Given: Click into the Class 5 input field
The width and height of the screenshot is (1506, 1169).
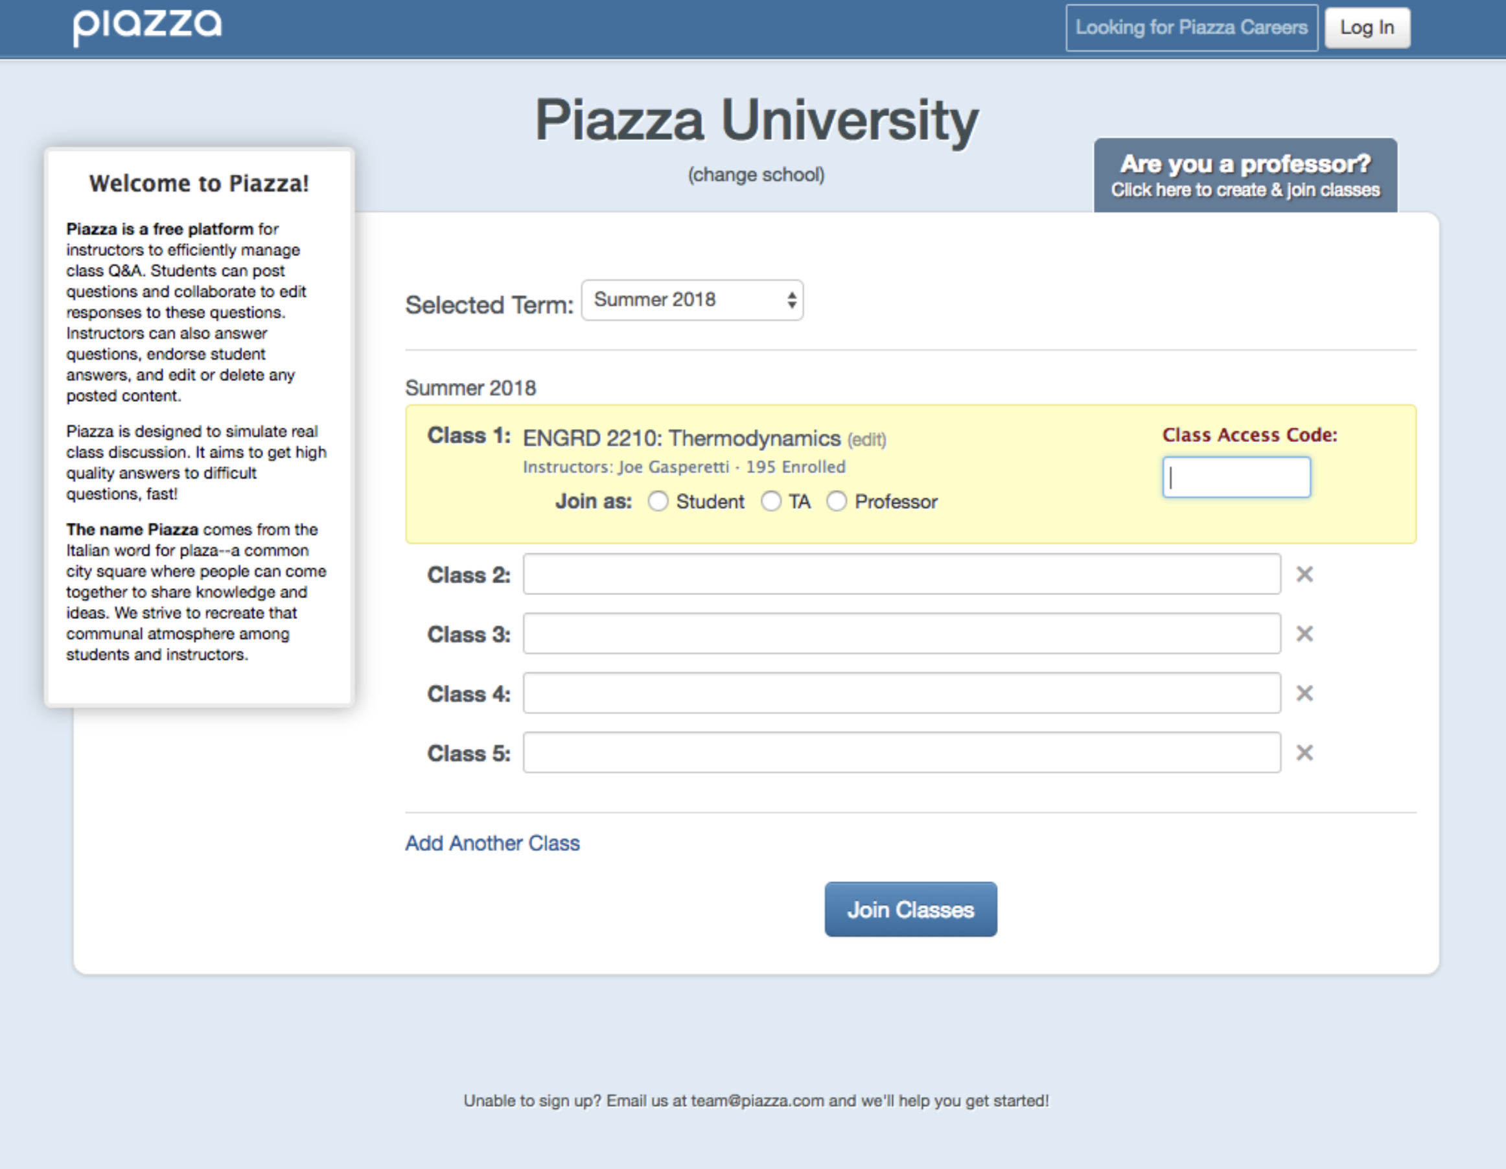Looking at the screenshot, I should 901,752.
